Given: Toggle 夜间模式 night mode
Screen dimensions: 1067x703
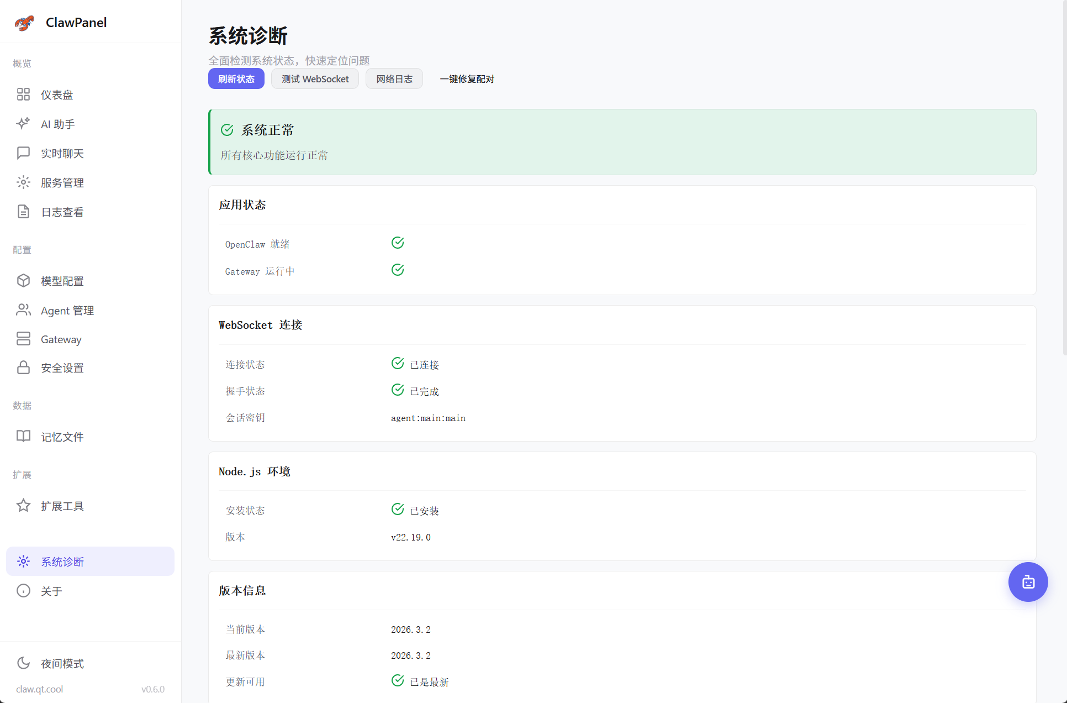Looking at the screenshot, I should click(23, 663).
